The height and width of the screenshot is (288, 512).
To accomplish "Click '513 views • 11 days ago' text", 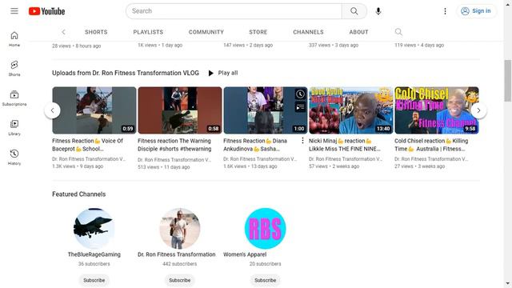I will [x=163, y=167].
